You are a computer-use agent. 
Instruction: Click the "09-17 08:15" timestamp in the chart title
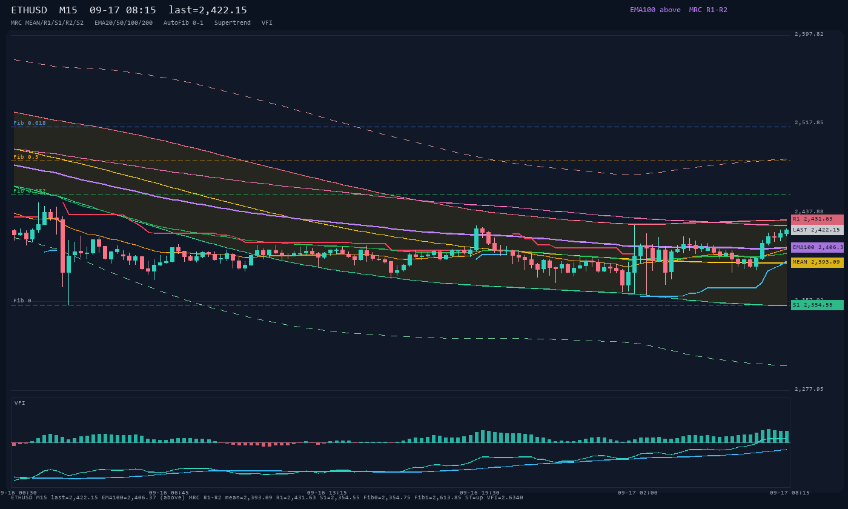(123, 10)
